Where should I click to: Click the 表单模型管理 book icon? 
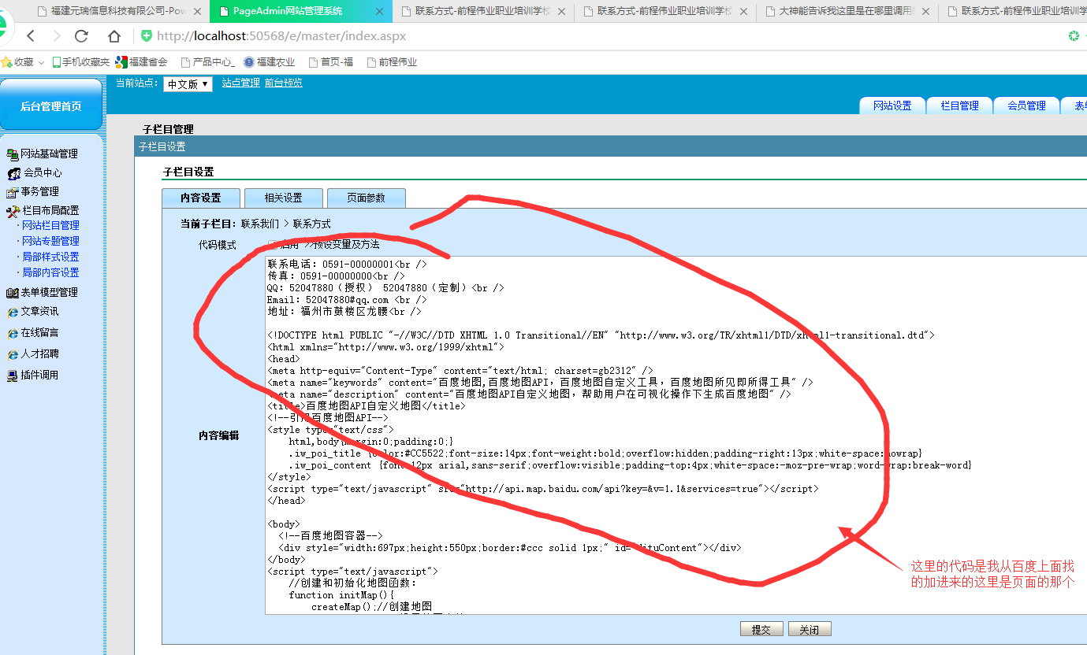pyautogui.click(x=12, y=293)
